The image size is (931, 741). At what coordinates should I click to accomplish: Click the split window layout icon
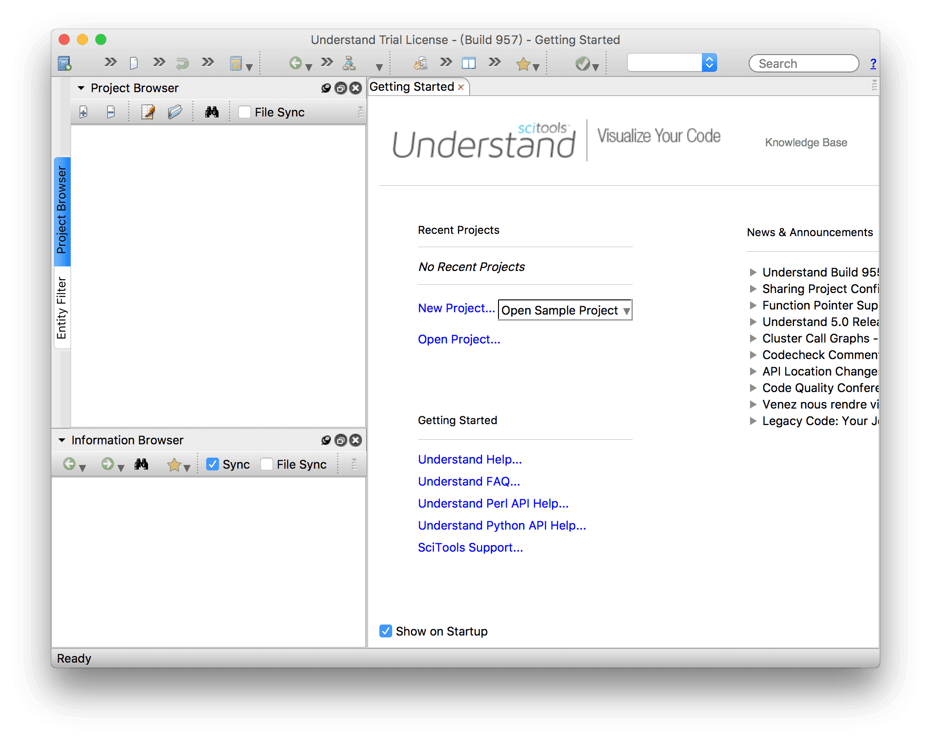(x=469, y=63)
